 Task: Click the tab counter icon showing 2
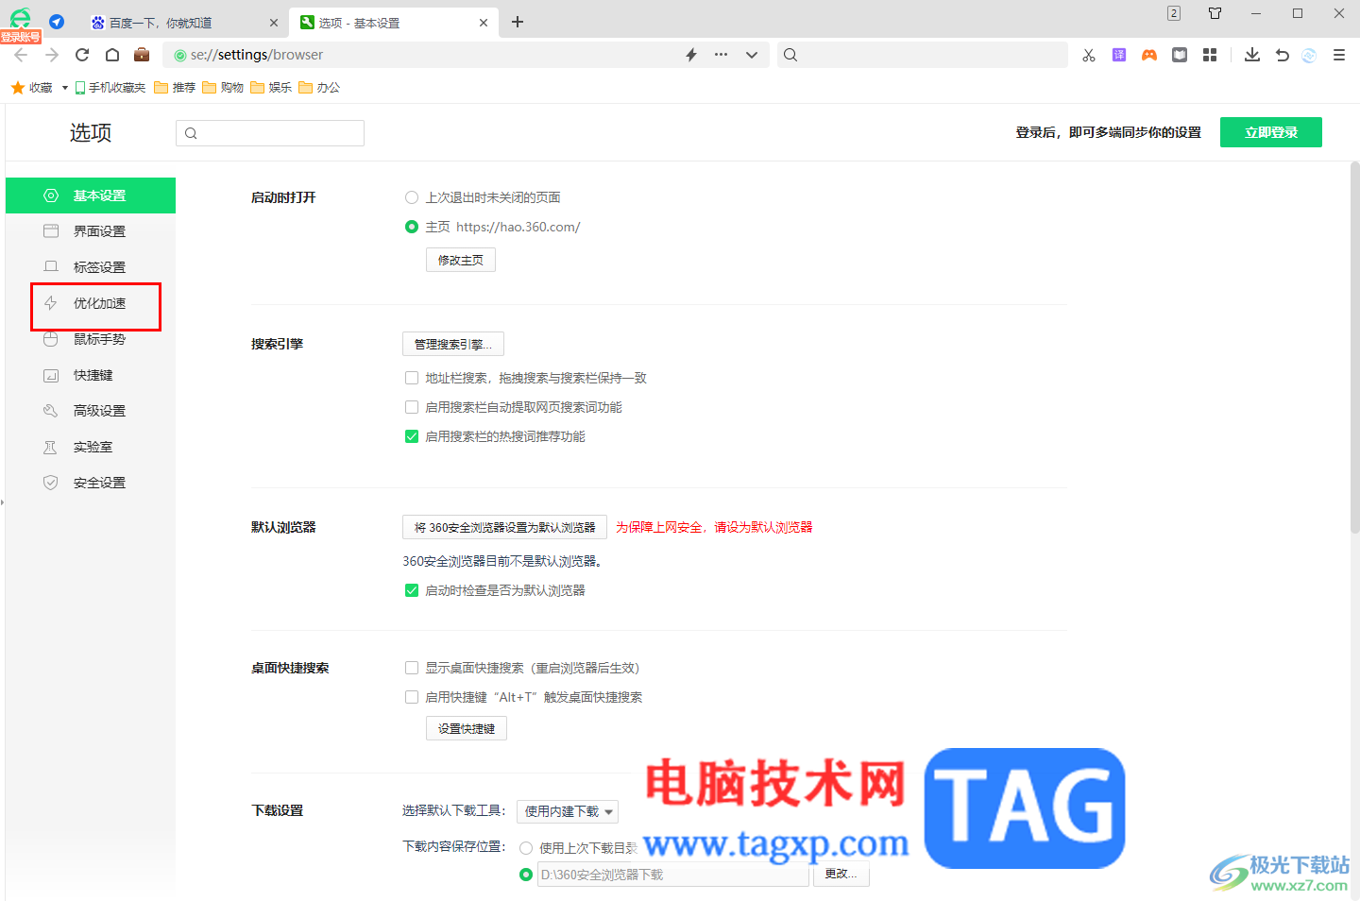(x=1174, y=13)
